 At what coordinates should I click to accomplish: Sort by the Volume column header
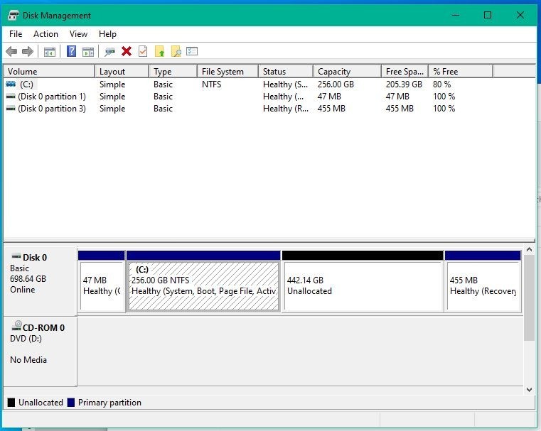pyautogui.click(x=49, y=72)
